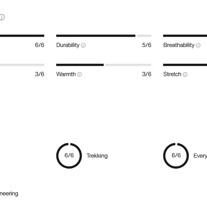The width and height of the screenshot is (207, 207).
Task: Show the Warmth info tooltip icon
Action: [x=80, y=74]
